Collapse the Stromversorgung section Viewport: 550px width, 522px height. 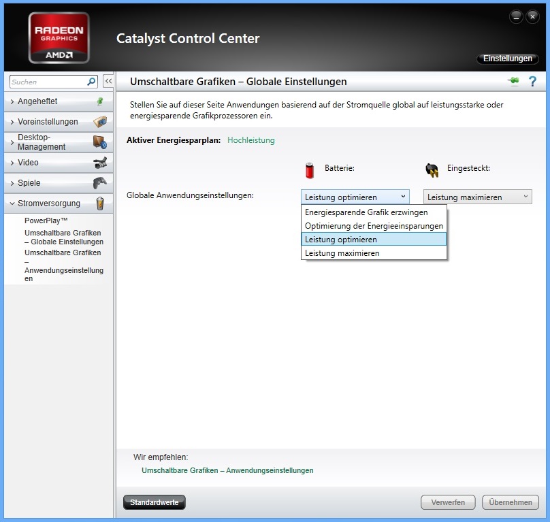click(12, 203)
